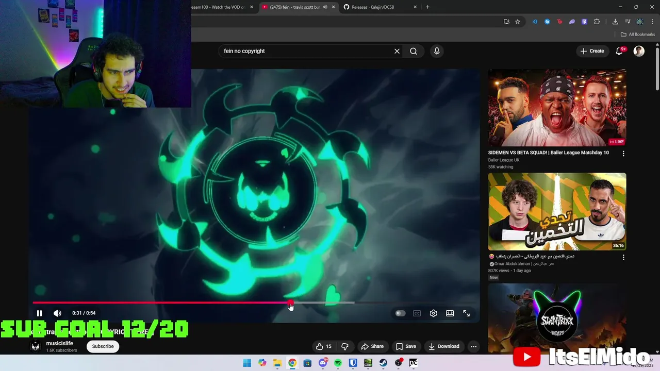
Task: Bookmark this page with the star
Action: [518, 22]
